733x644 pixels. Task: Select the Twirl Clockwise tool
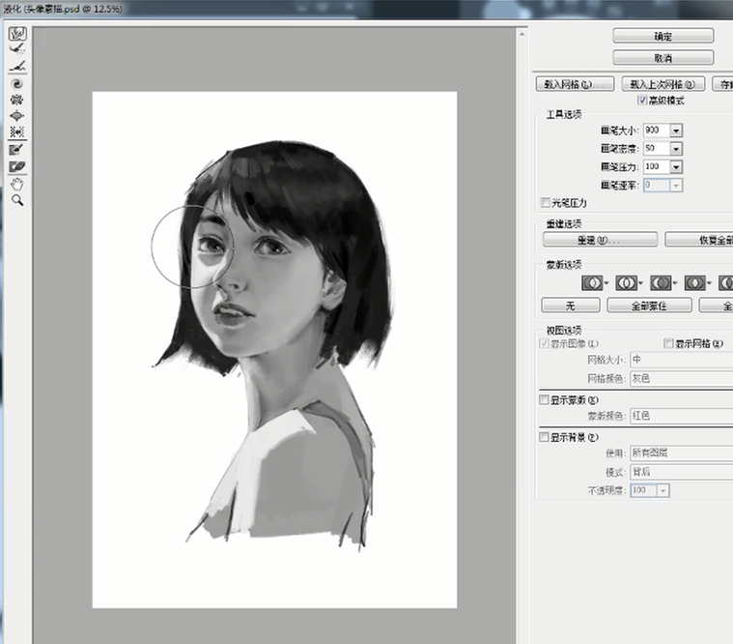tap(16, 84)
